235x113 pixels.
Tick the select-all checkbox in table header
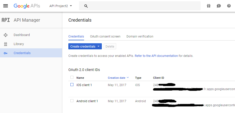tap(72, 77)
